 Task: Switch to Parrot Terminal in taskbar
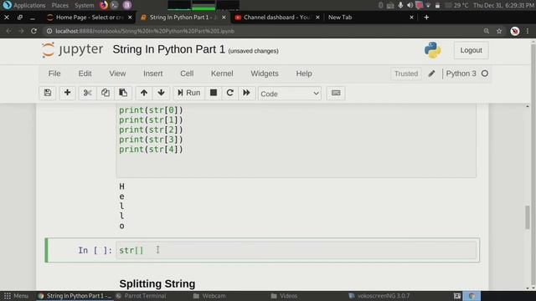tap(141, 296)
